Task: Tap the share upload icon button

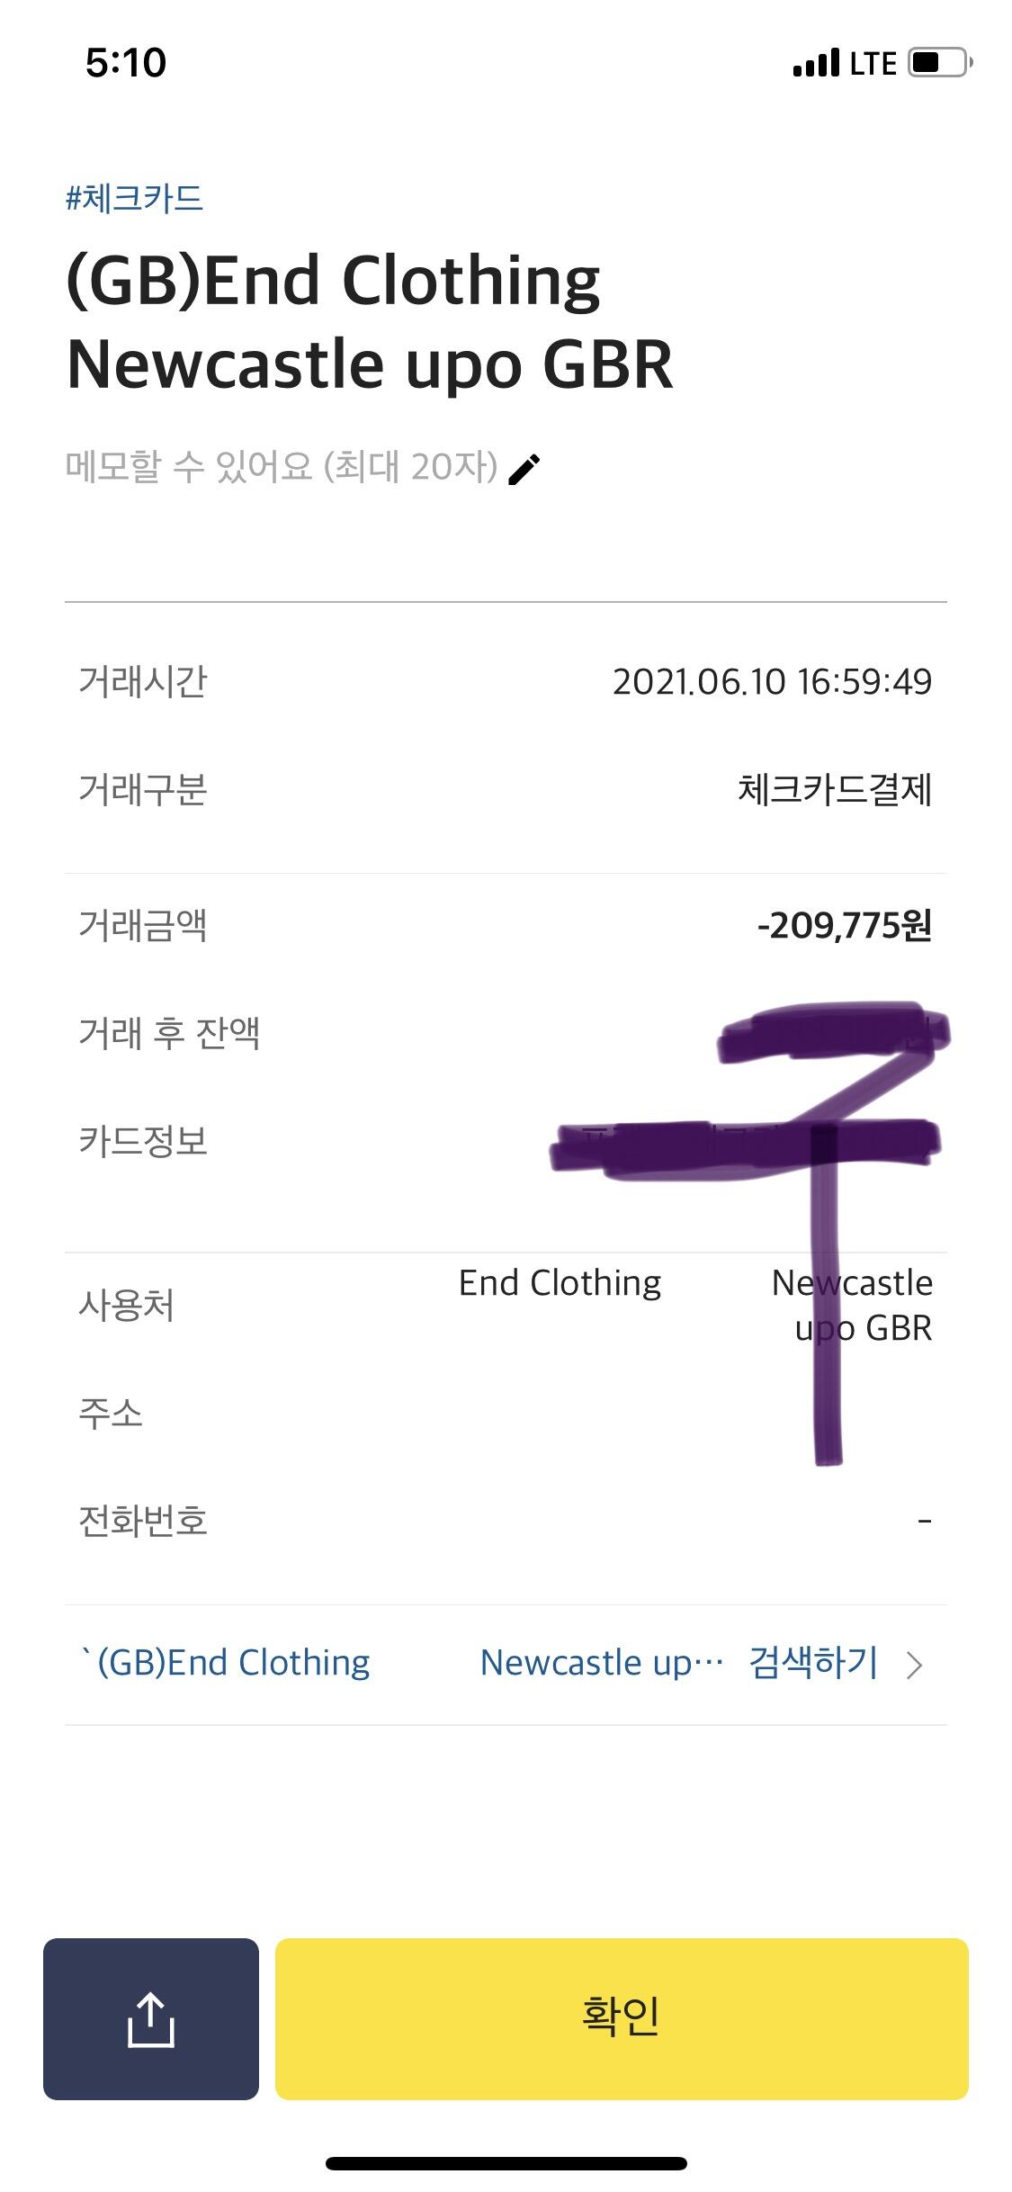Action: coord(151,2018)
